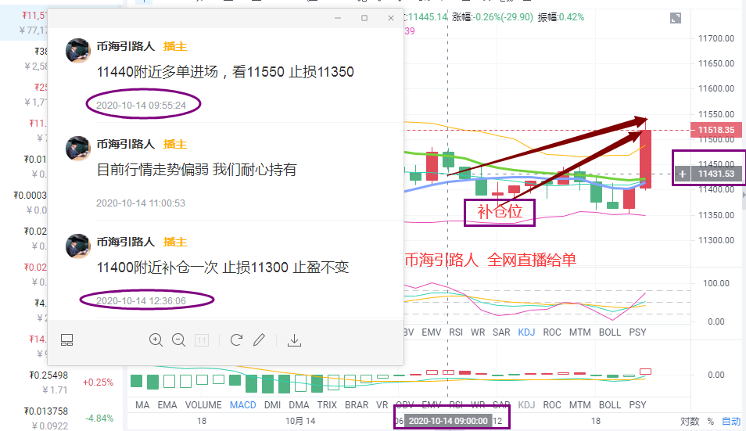Select the DMI indicator tab
Viewport: 746px width, 431px height.
(272, 405)
